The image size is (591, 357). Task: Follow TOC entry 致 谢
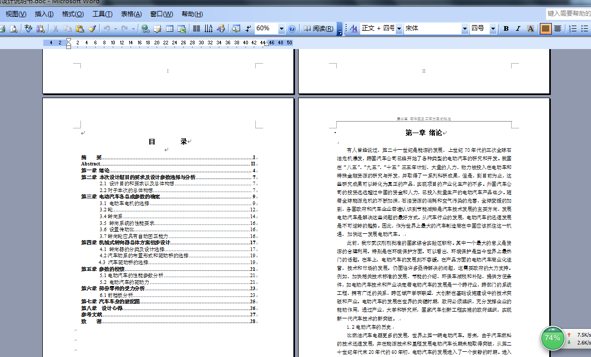[x=169, y=321]
